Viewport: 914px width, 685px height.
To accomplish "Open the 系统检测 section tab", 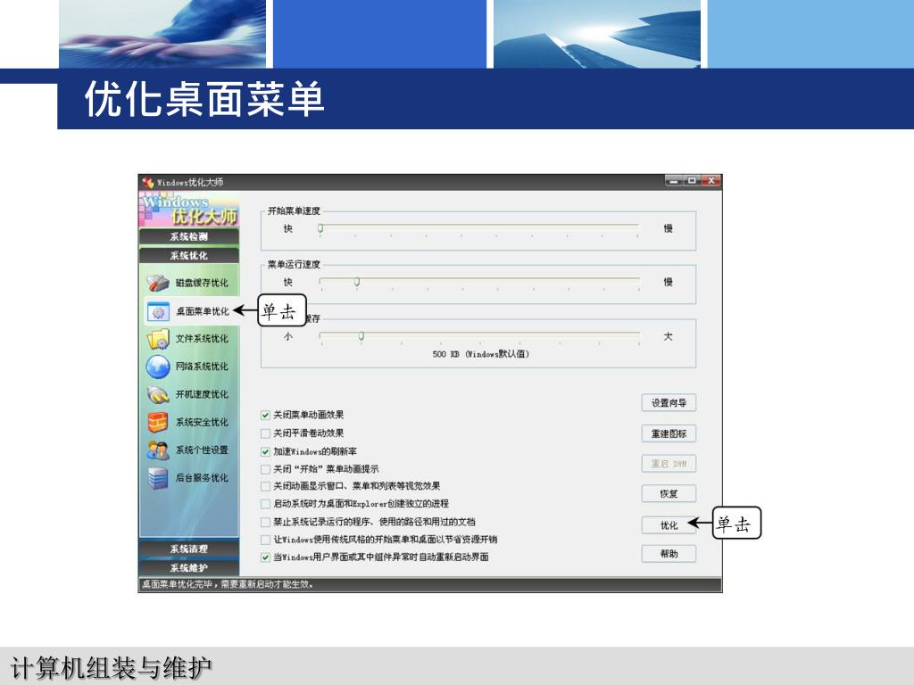I will point(189,236).
